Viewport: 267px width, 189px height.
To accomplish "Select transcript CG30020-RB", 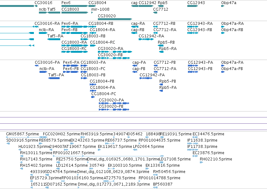I will click(114, 58).
